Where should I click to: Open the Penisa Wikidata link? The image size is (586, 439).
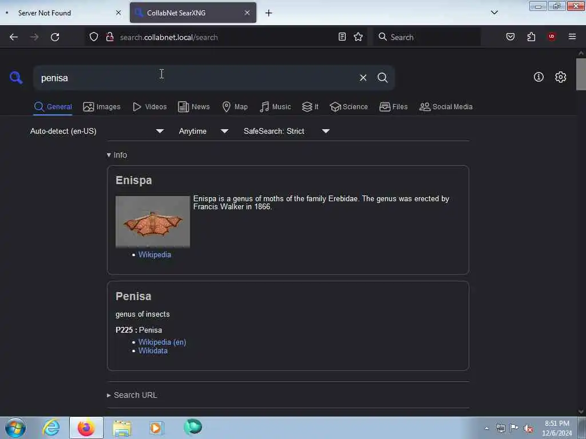153,350
